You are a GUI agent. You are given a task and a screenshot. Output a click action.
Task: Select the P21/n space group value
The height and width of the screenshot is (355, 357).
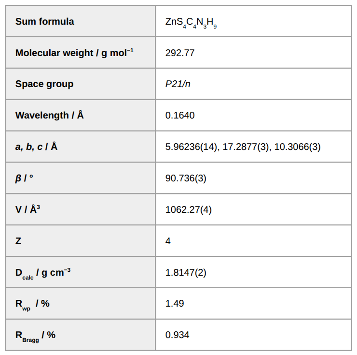tap(178, 84)
